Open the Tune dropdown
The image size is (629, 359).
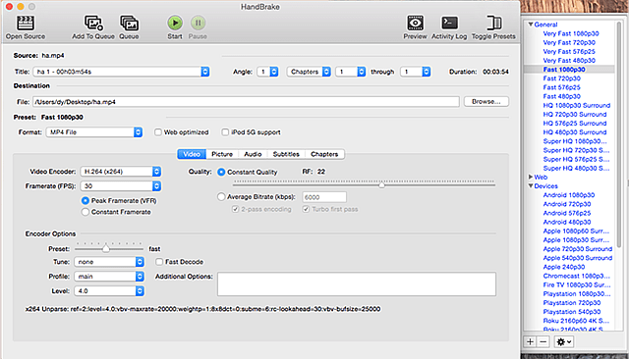(109, 262)
